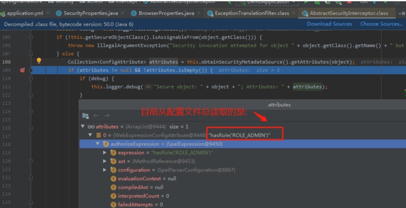
Task: Click line number 108 in the gutter
Action: (6, 62)
